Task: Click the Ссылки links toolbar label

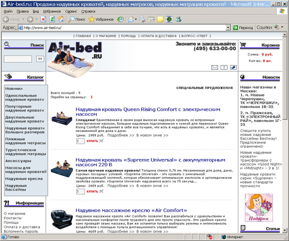Action: (264, 27)
